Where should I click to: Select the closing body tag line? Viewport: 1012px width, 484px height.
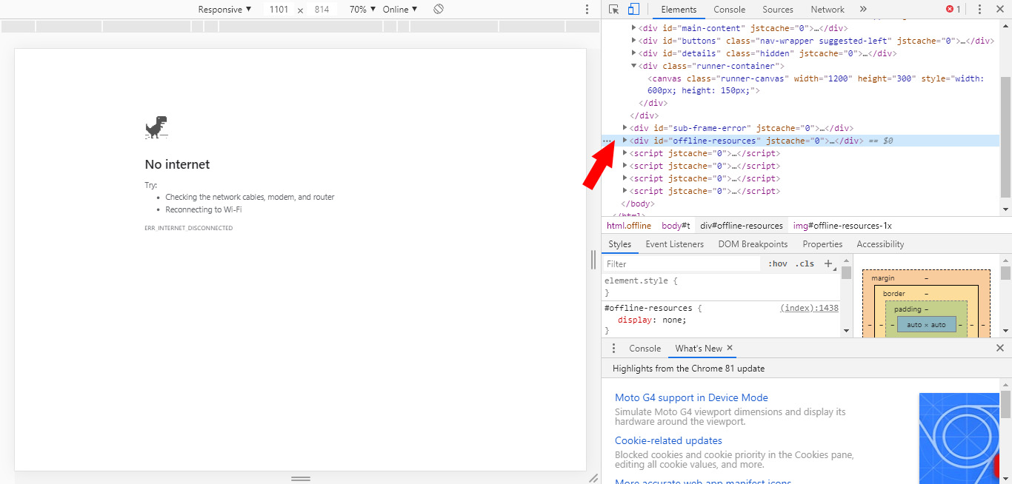coord(637,204)
